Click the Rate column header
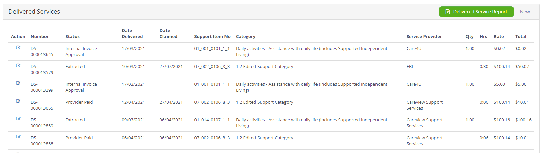The height and width of the screenshot is (153, 542). coord(499,36)
